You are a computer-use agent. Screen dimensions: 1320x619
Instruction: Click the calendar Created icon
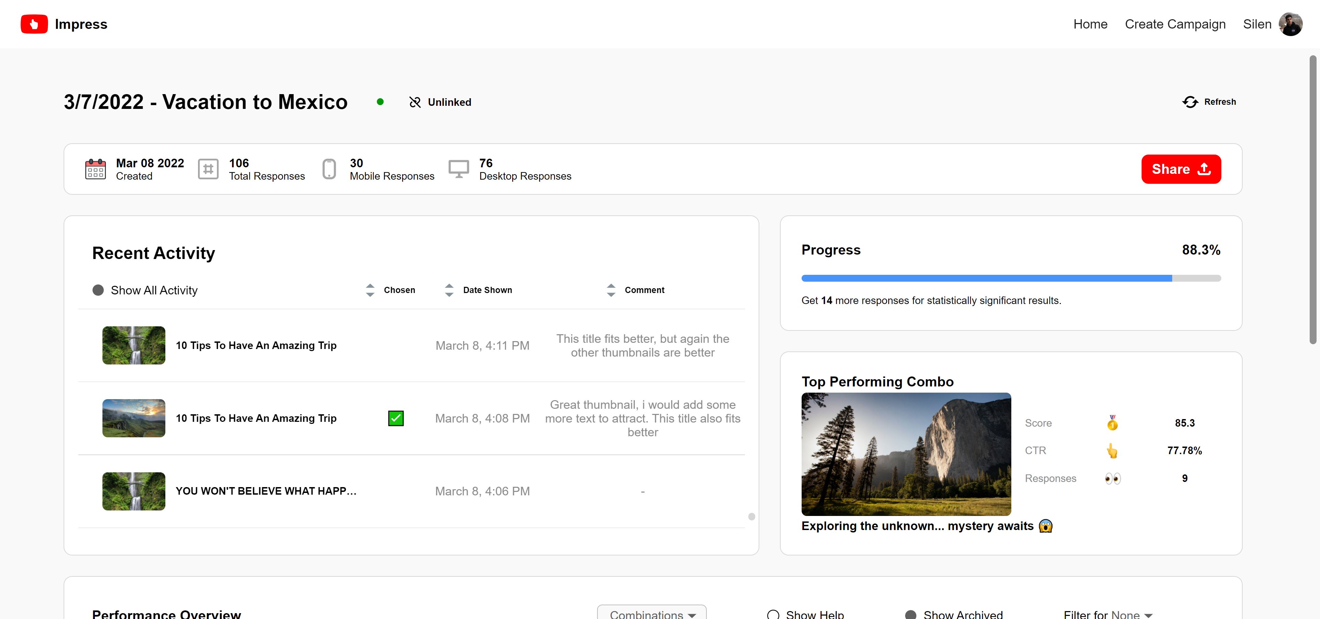click(95, 169)
